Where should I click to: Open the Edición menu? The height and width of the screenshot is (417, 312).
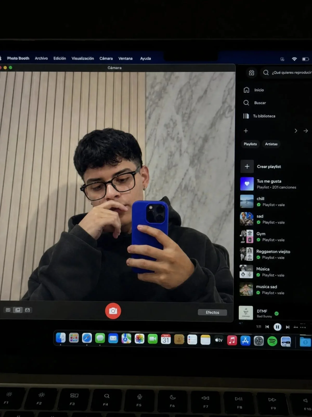pyautogui.click(x=60, y=58)
